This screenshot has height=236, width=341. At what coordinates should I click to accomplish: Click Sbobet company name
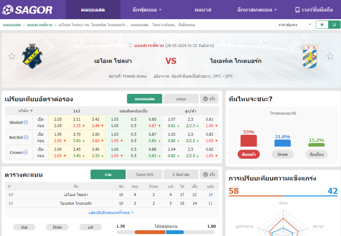16,122
